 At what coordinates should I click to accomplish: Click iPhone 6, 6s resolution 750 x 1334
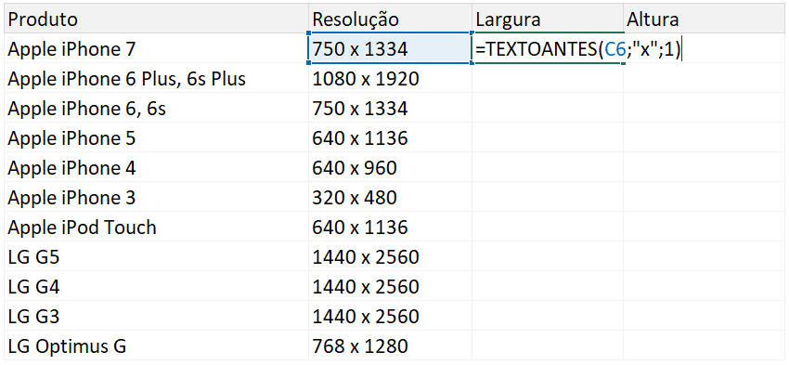click(x=391, y=109)
